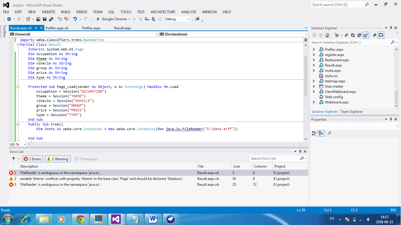Image resolution: width=401 pixels, height=225 pixels.
Task: Click the Save All toolbar icon
Action: 51,19
